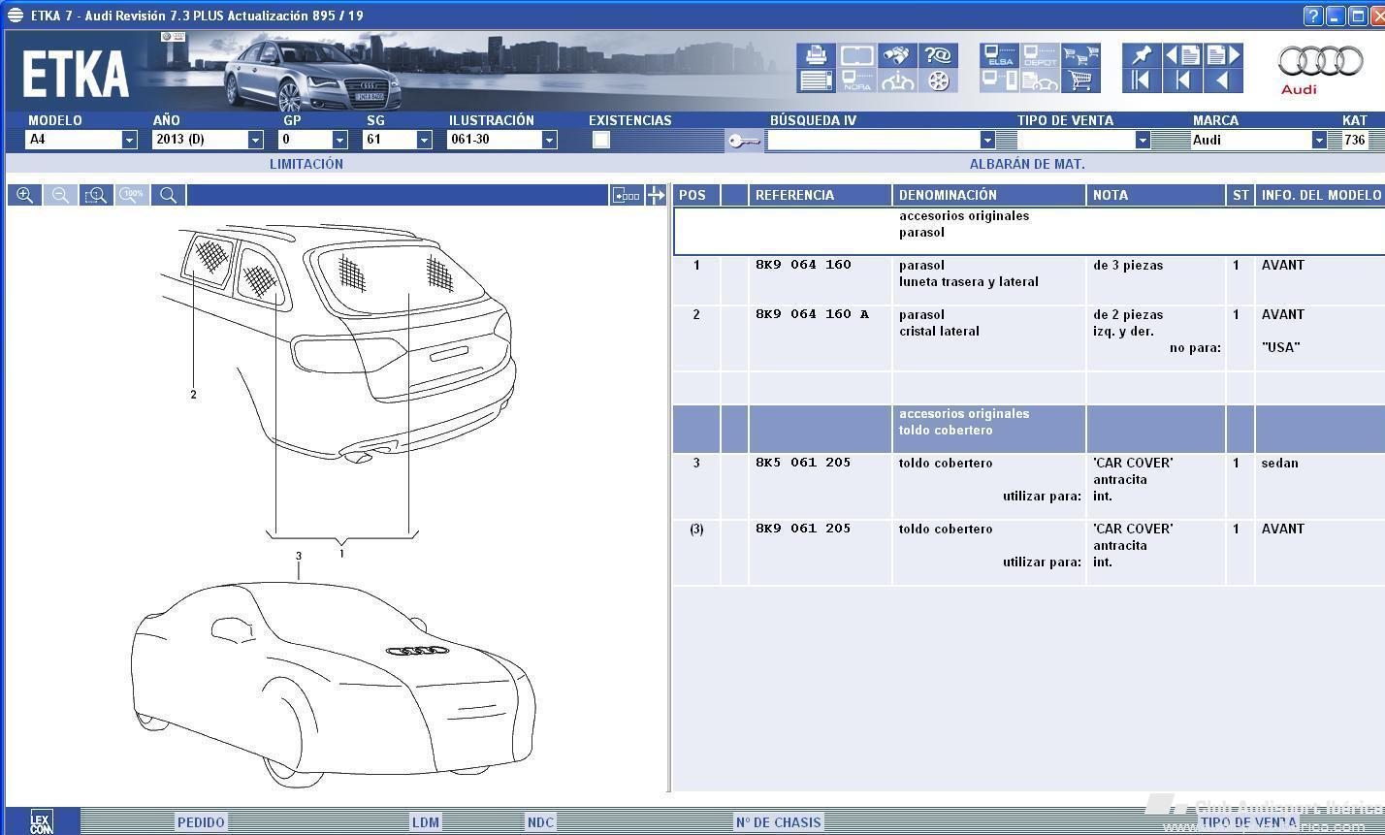This screenshot has width=1385, height=835.
Task: Select the NDC footer tab
Action: tap(540, 822)
